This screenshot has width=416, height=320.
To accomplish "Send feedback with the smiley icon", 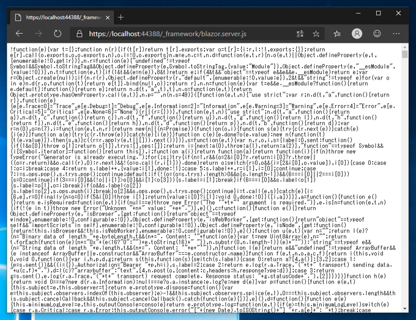I will click(377, 34).
